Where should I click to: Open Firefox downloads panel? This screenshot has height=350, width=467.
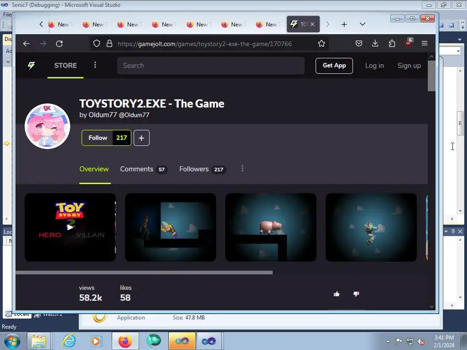point(375,43)
